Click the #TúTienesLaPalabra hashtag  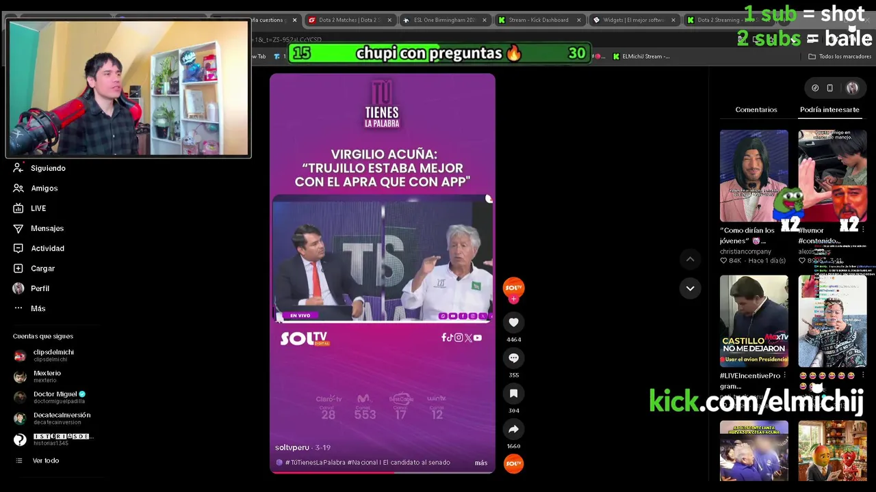click(x=315, y=463)
